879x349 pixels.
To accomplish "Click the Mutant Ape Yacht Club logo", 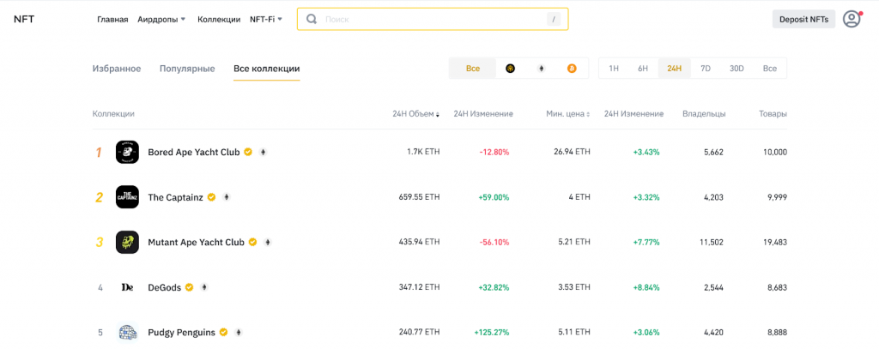I will [127, 242].
